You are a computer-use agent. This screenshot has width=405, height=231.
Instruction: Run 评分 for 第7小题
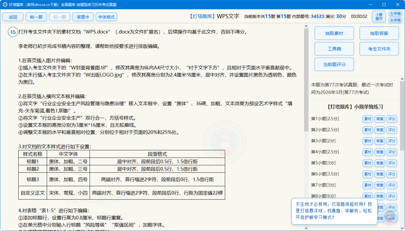tap(392, 185)
